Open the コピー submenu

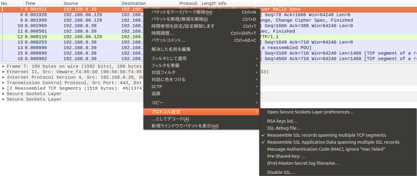pos(157,102)
